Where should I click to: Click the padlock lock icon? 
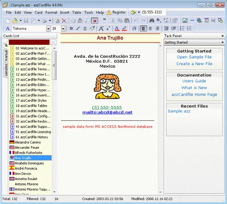[x=80, y=20]
